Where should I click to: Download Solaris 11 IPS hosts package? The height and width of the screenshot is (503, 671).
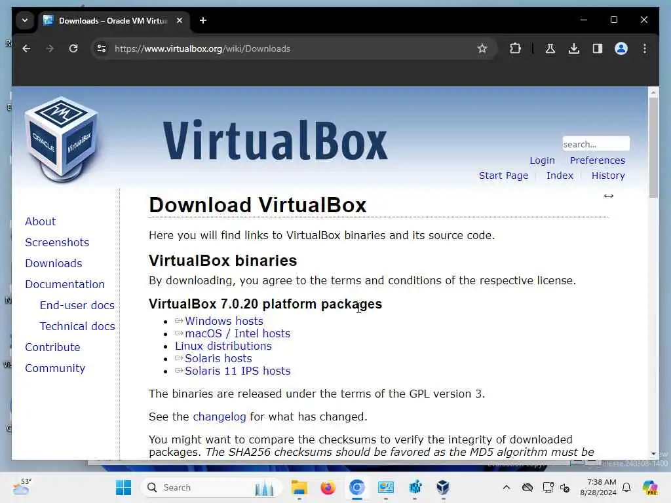click(x=237, y=371)
